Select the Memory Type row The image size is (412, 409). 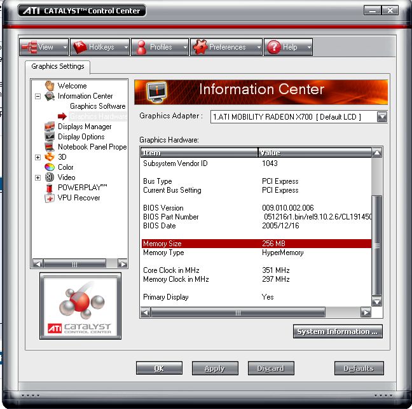pos(256,253)
